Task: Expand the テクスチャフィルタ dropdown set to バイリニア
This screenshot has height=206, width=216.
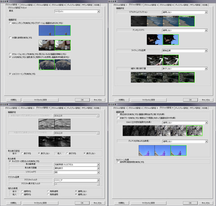Action: [x=77, y=180]
